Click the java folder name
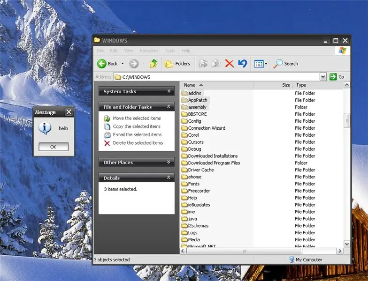This screenshot has width=368, height=281. (192, 219)
